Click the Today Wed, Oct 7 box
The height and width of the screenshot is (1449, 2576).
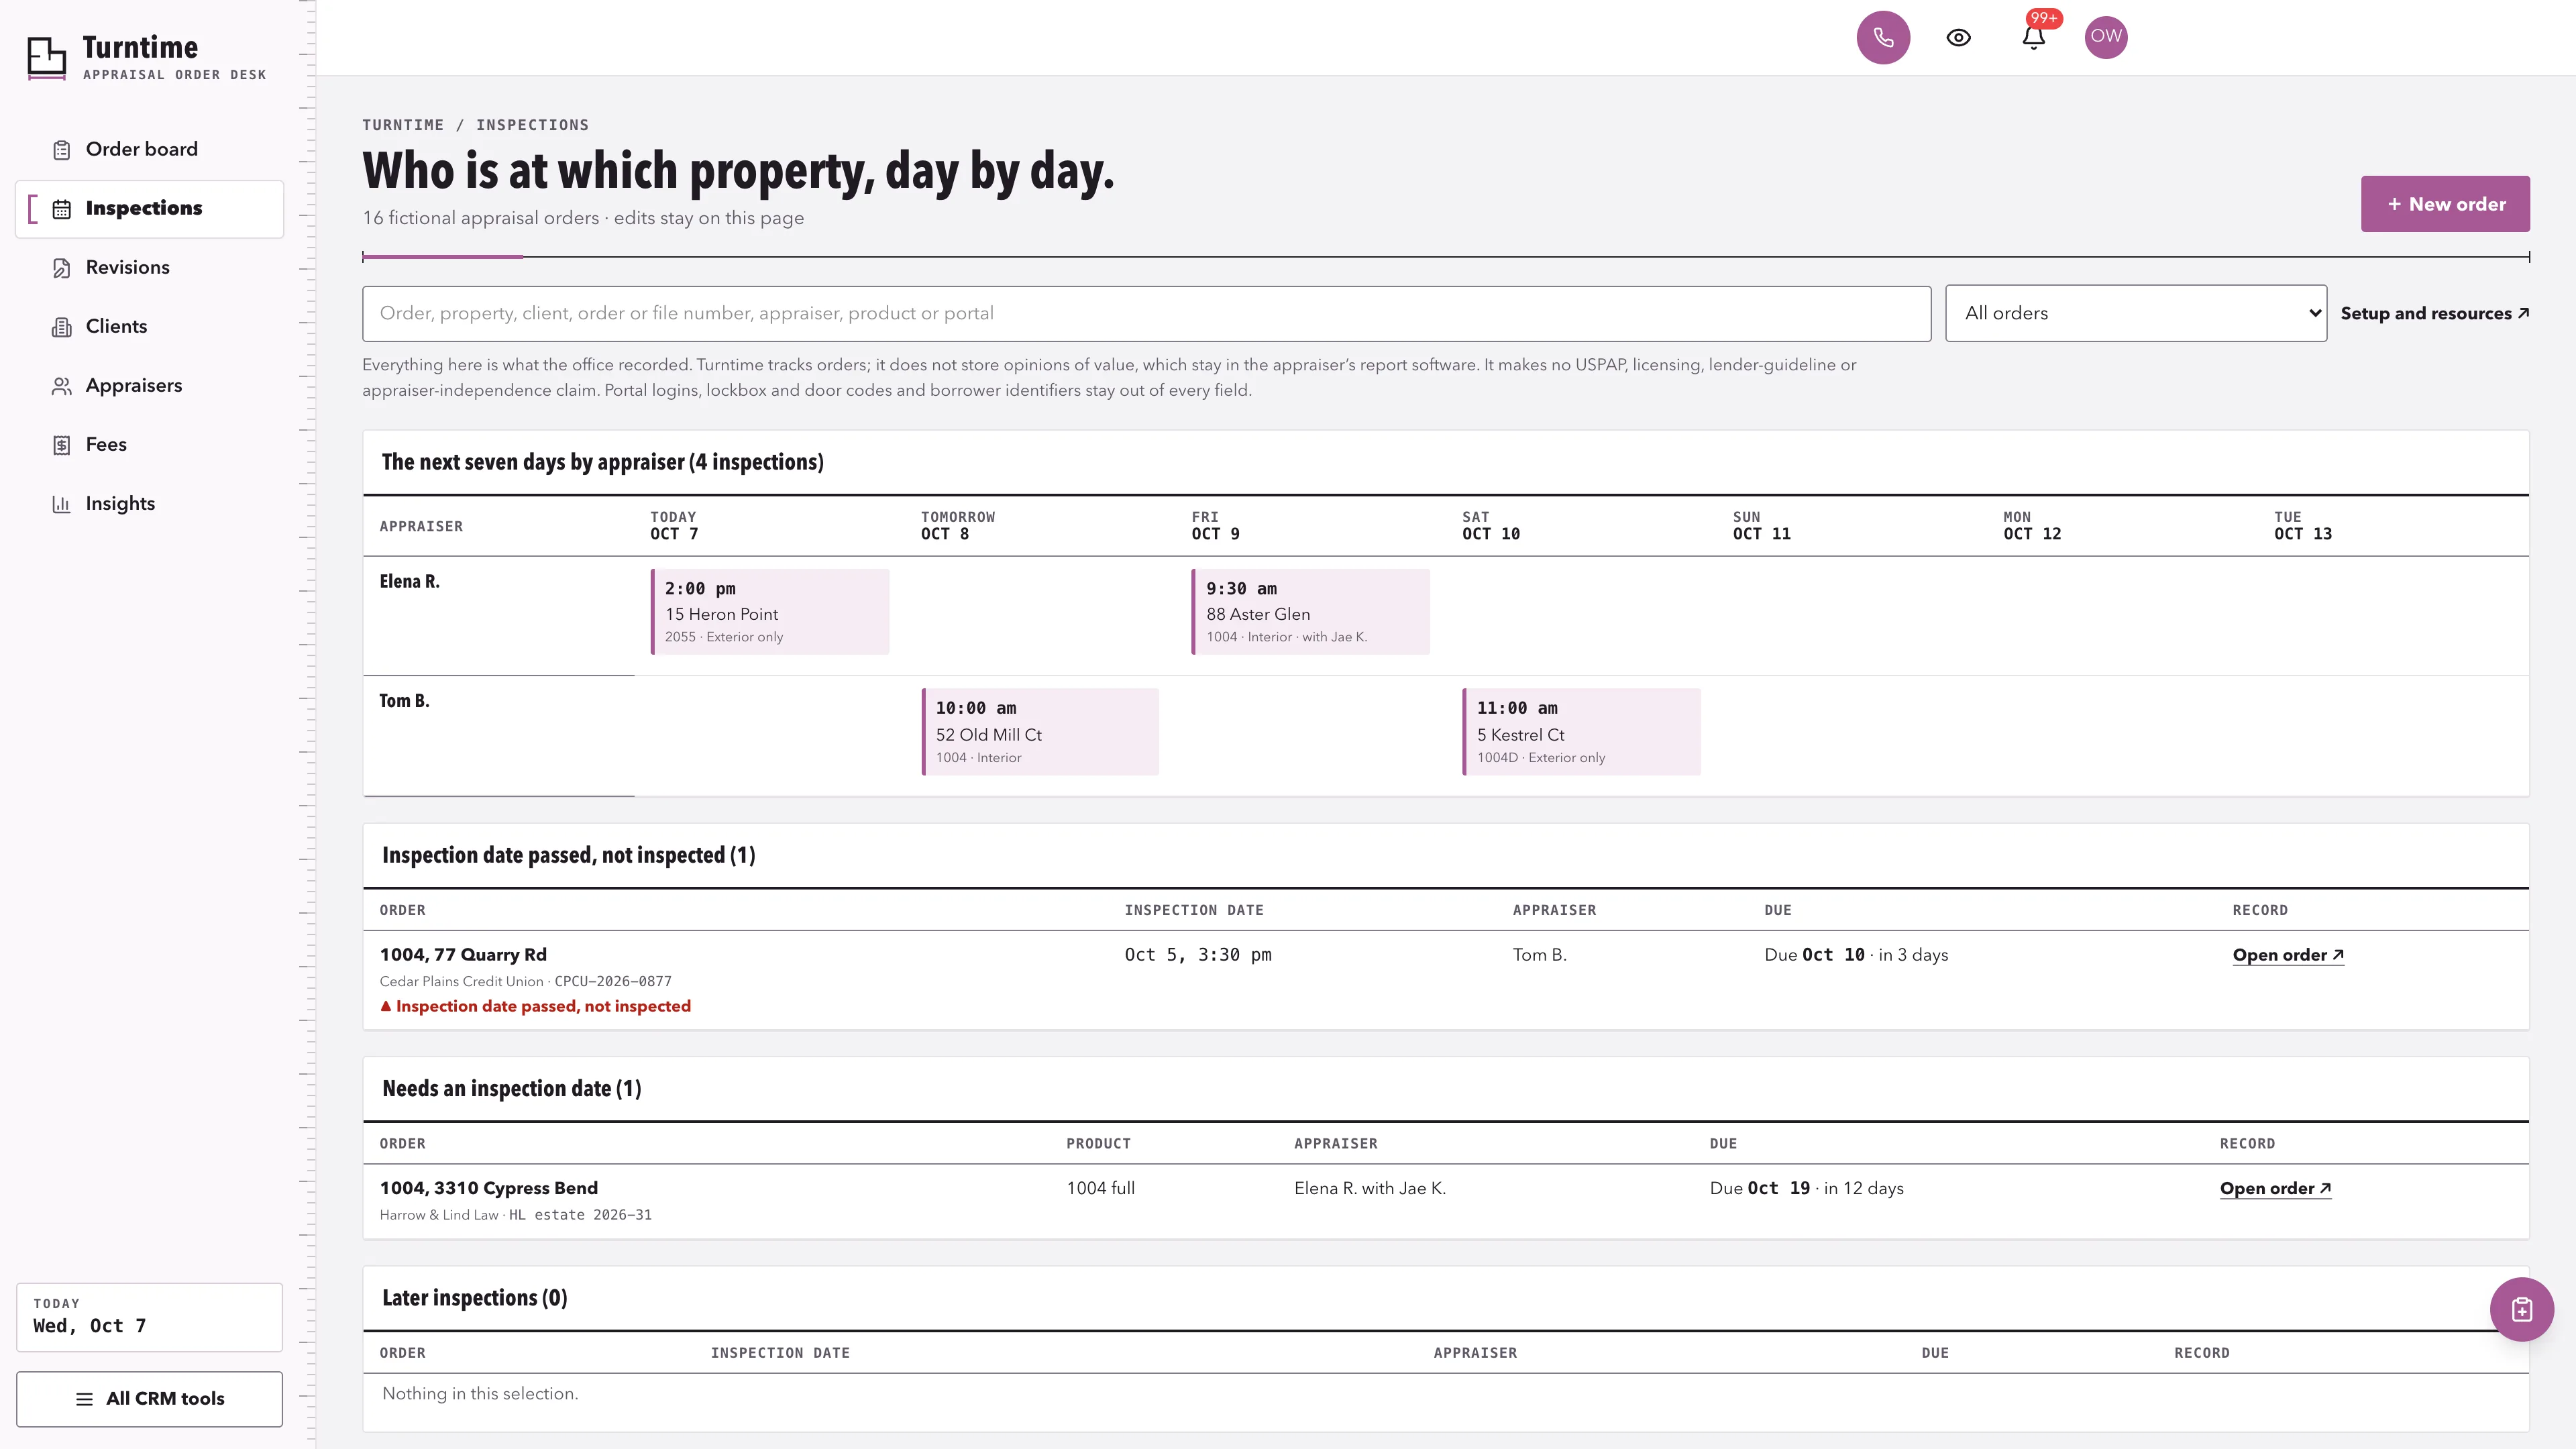click(x=150, y=1317)
